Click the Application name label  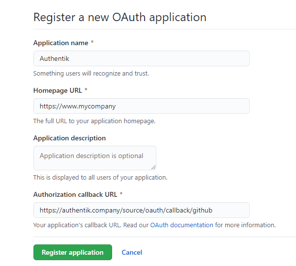pyautogui.click(x=60, y=43)
